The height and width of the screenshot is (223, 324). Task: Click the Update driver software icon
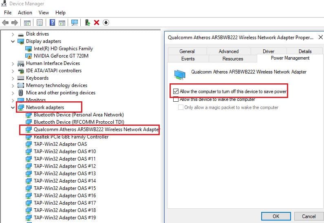point(87,22)
